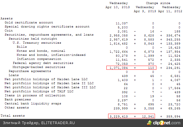The image size is (183, 127).
Task: Click the Assets section heading
Action: click(x=6, y=18)
